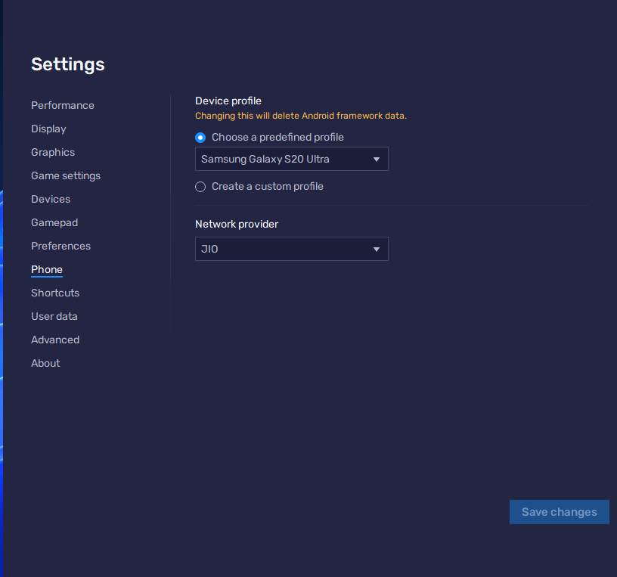Open the Samsung Galaxy S20 Ultra dropdown

[x=291, y=159]
